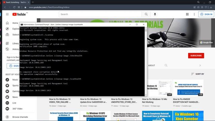Screen dimensions: 215x121
Task: Open DPC Watchdog Violation Error thumbnail
Action: pyautogui.click(x=95, y=116)
